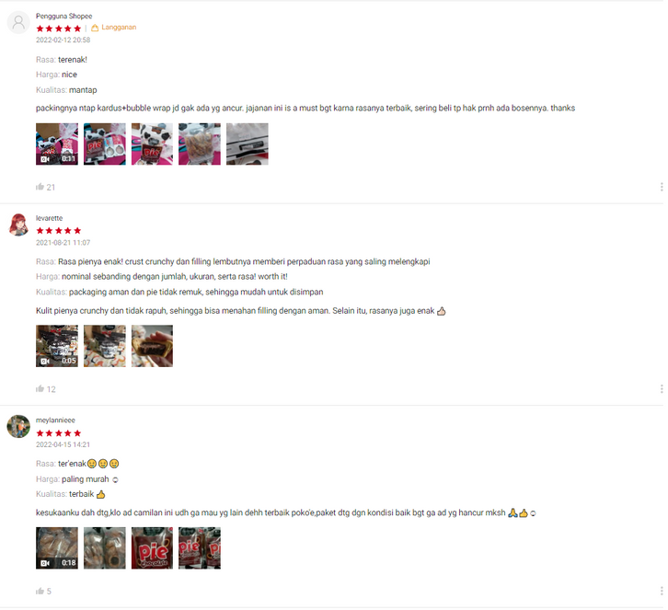Open levarette's red-haired avatar
The height and width of the screenshot is (610, 668).
[x=18, y=224]
